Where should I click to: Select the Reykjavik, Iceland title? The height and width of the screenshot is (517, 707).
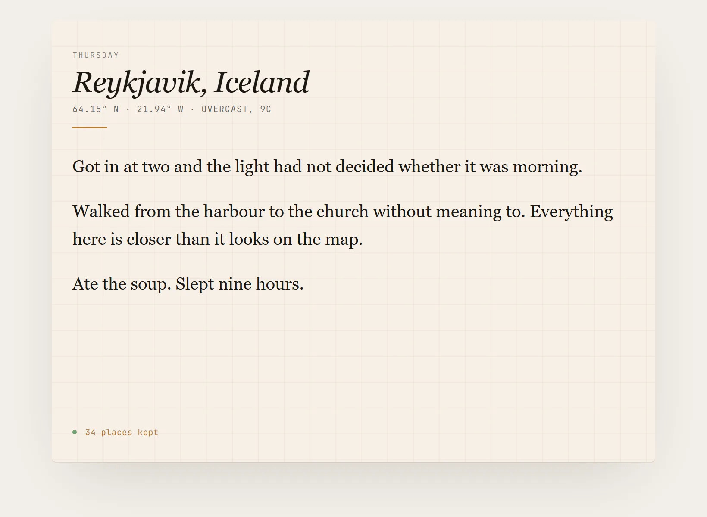191,82
